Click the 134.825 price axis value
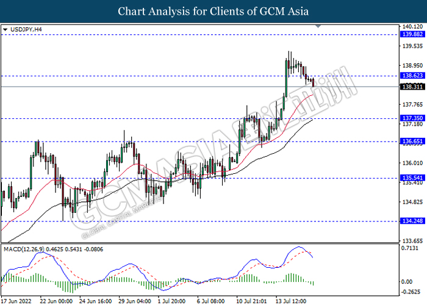427x305 pixels. pos(412,202)
